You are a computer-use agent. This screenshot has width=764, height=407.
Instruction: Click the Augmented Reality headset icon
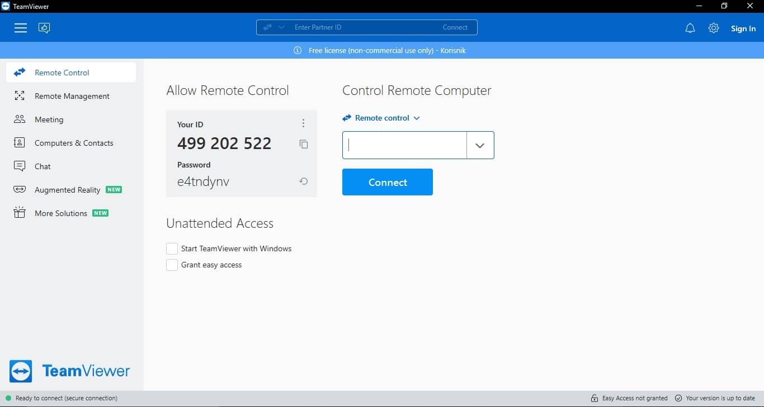click(20, 189)
